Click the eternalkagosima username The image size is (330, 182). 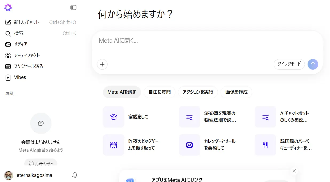(34, 175)
